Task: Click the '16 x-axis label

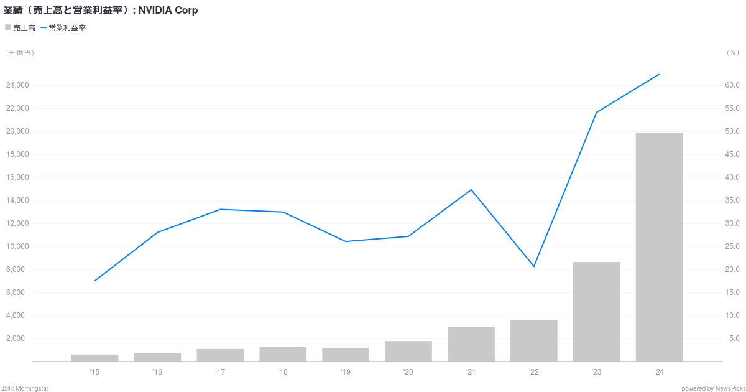Action: (x=157, y=372)
